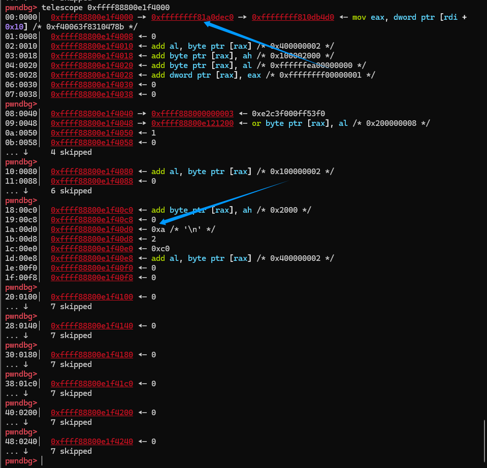Click address 0xffff88800e1f4028

[92, 75]
